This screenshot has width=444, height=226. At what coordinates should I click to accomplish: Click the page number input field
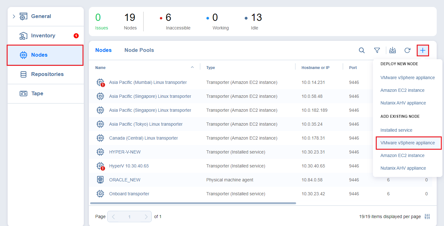point(129,217)
